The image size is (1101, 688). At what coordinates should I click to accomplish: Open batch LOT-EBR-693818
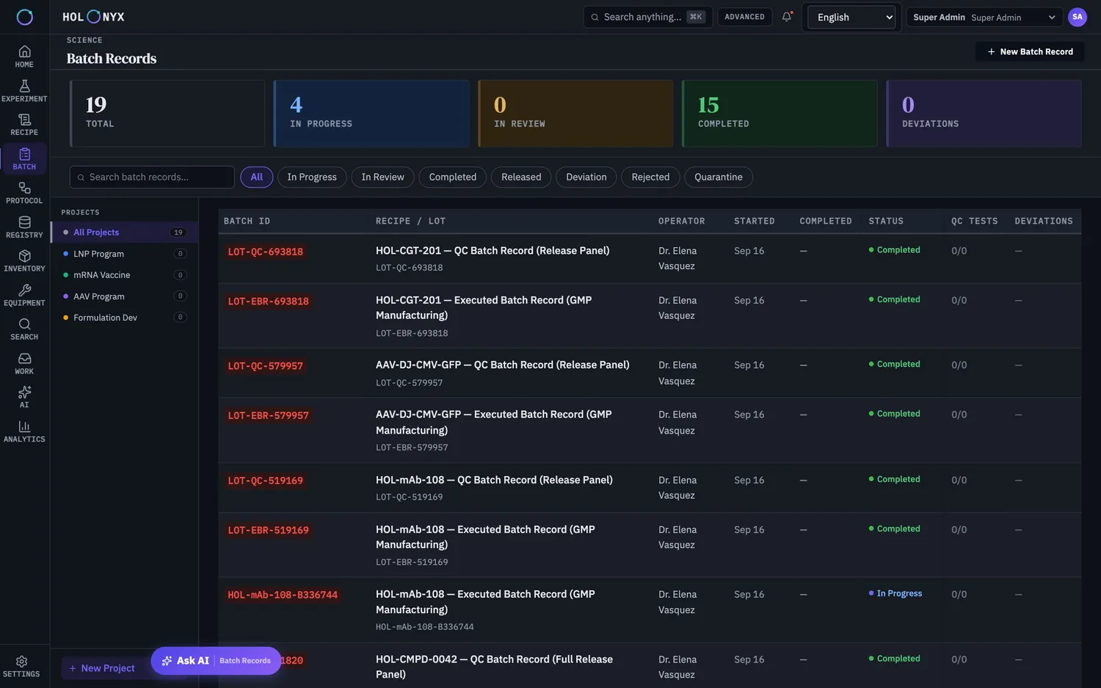click(269, 301)
